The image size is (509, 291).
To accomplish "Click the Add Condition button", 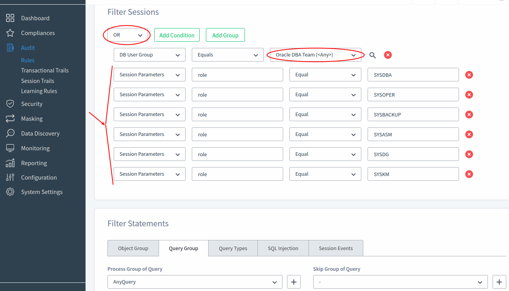I will (x=177, y=35).
